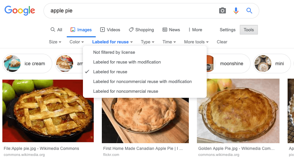Select Labeled for noncommercial reuse option
Screen dimensions: 294x164
(x=125, y=91)
